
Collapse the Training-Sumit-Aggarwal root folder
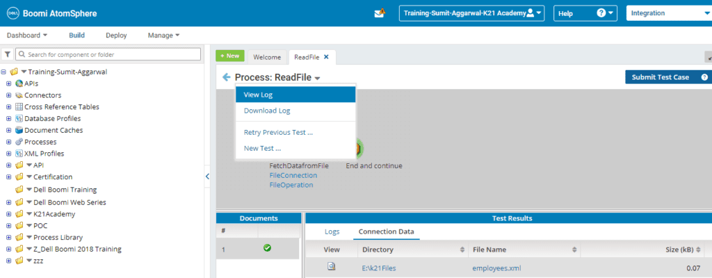tap(3, 72)
